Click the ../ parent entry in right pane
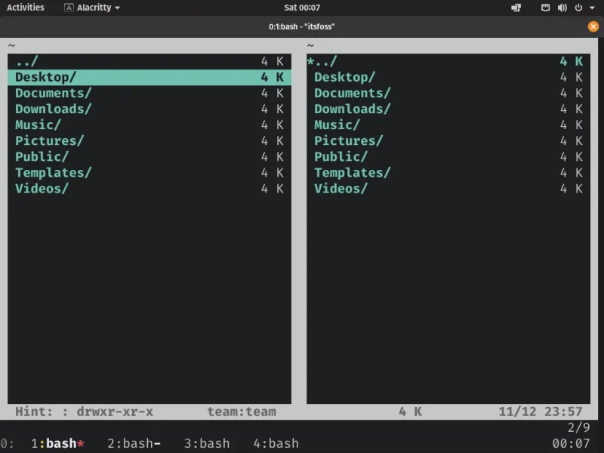The height and width of the screenshot is (453, 604). point(325,61)
